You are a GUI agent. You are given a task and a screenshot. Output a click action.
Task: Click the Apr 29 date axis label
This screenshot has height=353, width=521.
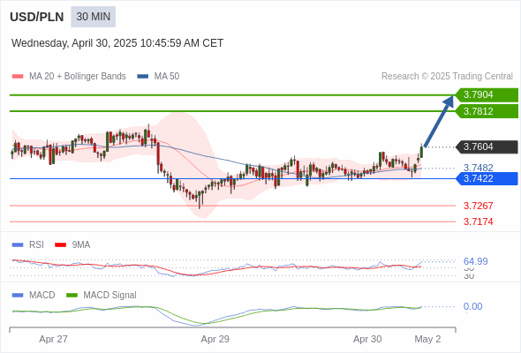click(215, 339)
